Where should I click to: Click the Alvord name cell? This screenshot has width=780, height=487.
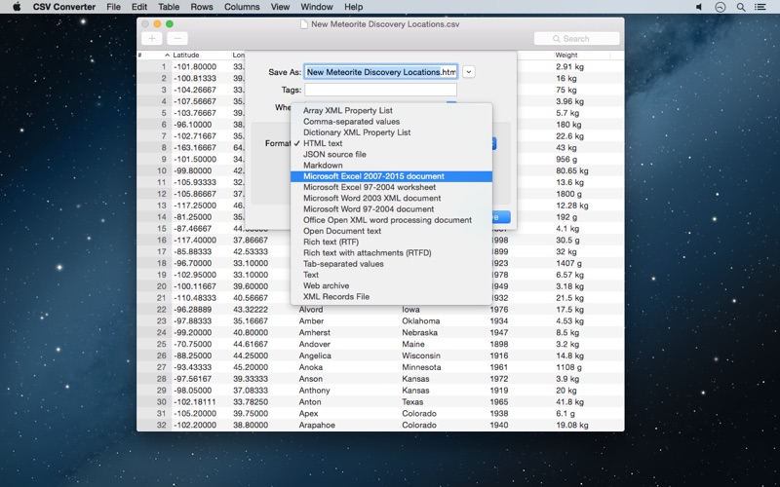pos(311,309)
